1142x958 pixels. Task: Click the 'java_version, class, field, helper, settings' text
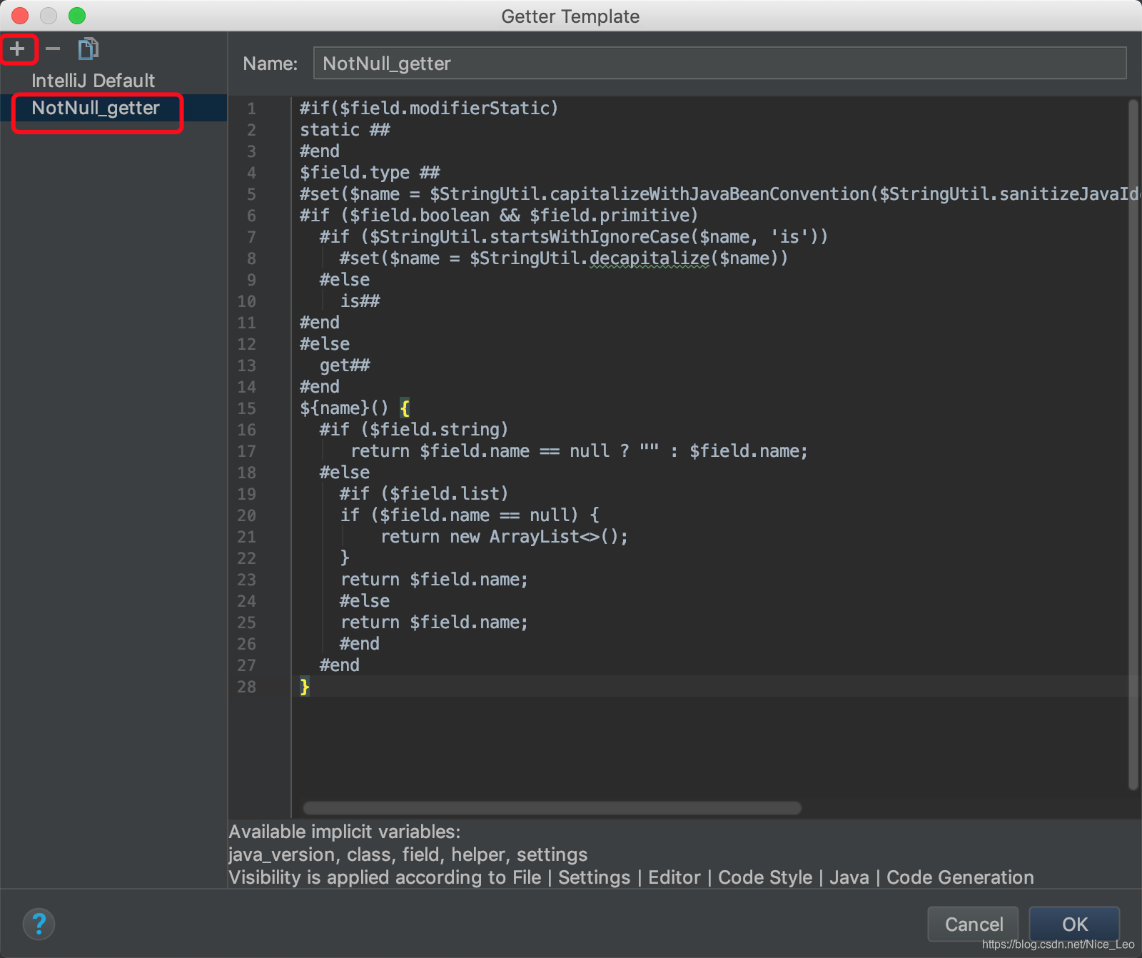[x=408, y=854]
